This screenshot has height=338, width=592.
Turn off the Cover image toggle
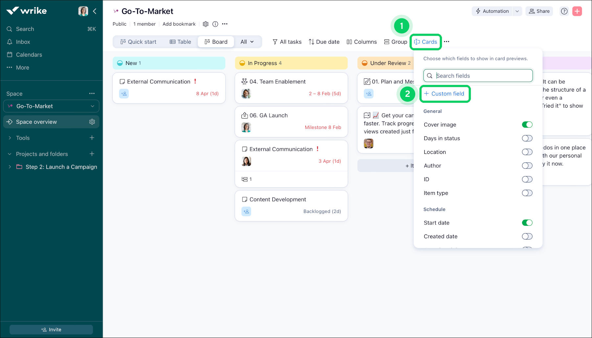pos(527,124)
